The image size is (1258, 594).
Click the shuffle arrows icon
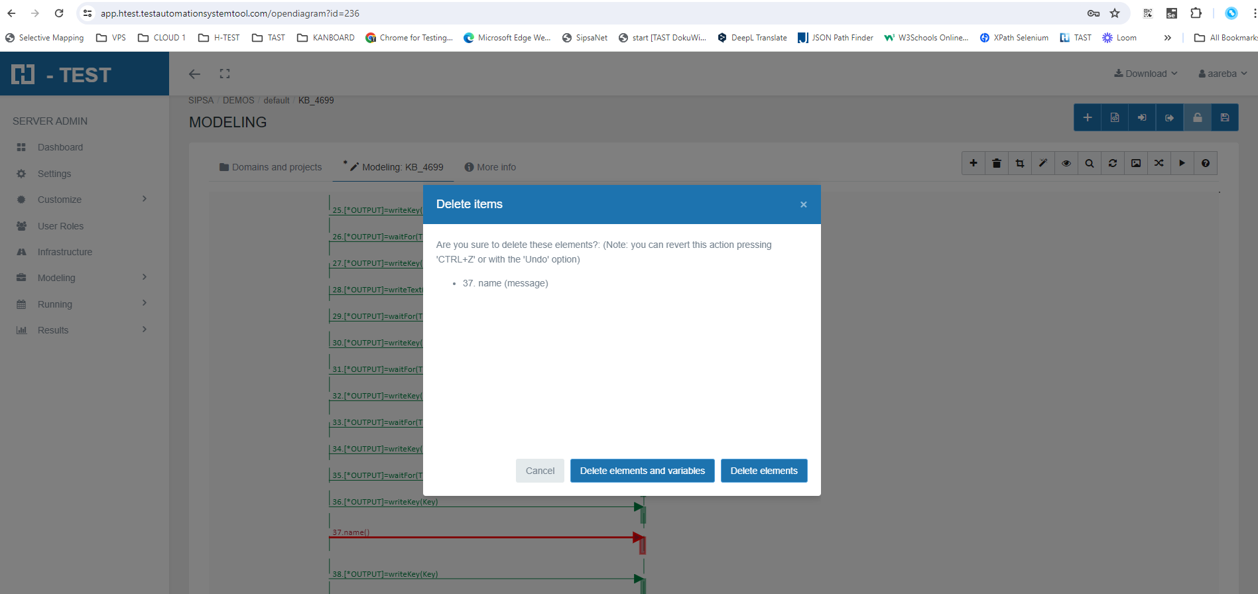point(1159,163)
